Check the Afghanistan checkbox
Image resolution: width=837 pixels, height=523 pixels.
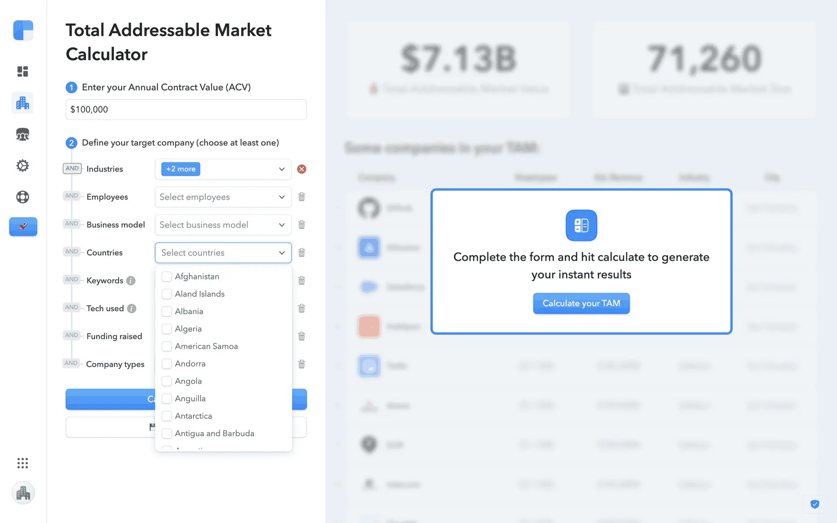pyautogui.click(x=167, y=276)
